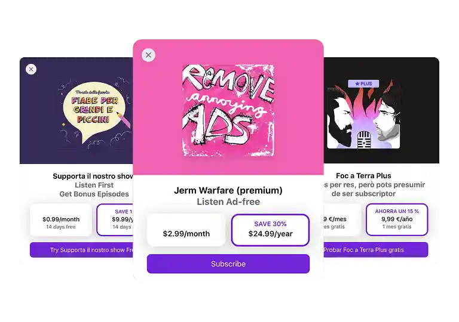
Task: Click the Get Bonus Episodes text
Action: tap(94, 194)
